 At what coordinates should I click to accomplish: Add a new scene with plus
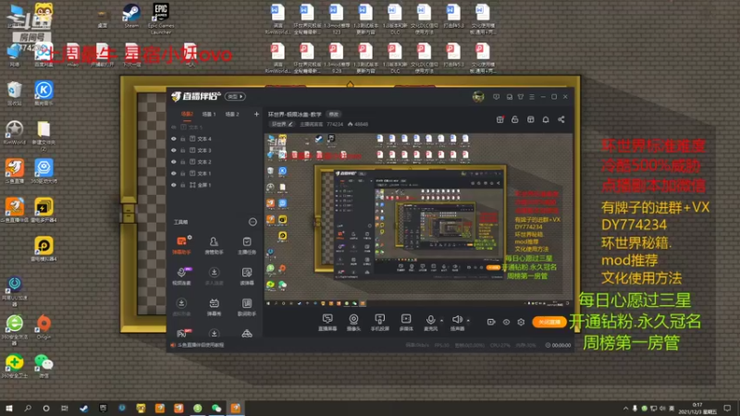256,114
